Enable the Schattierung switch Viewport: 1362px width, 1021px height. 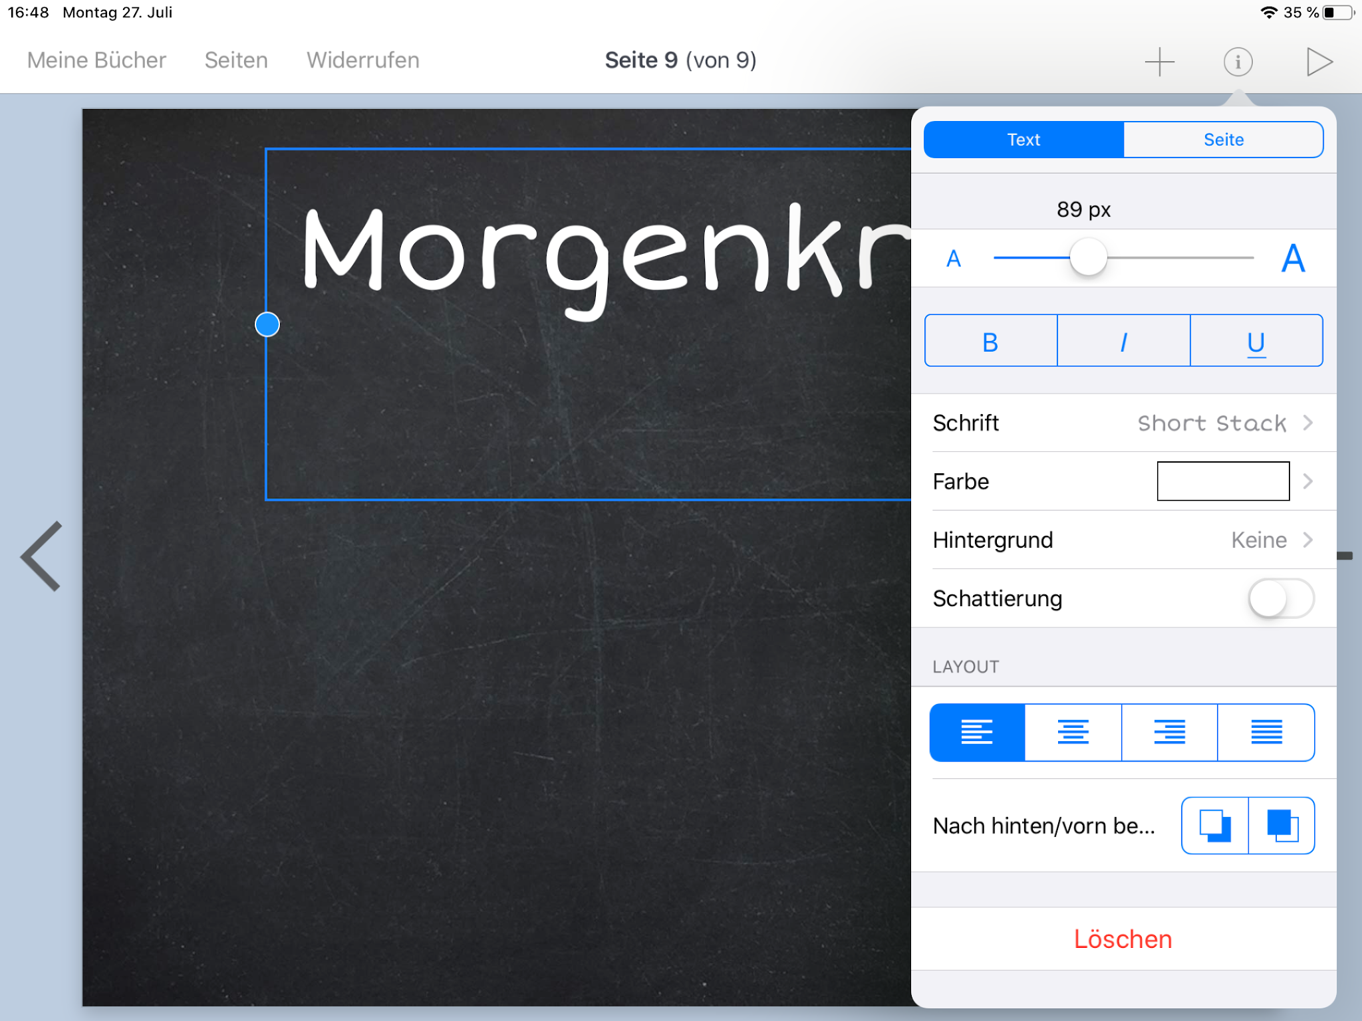[1280, 598]
